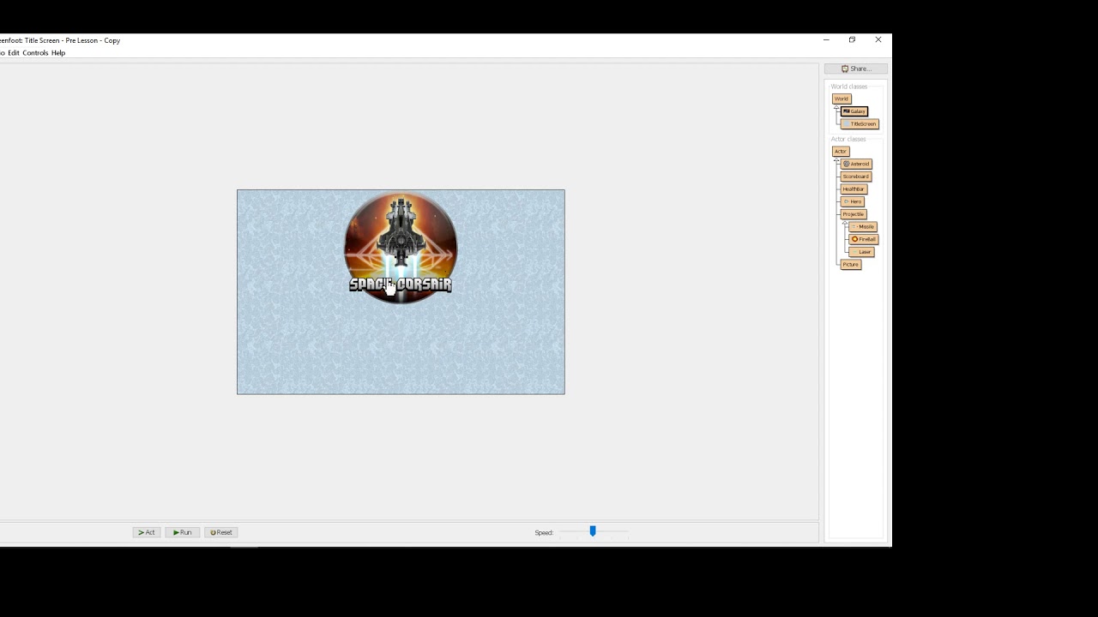Select the Scoreboard class

856,177
